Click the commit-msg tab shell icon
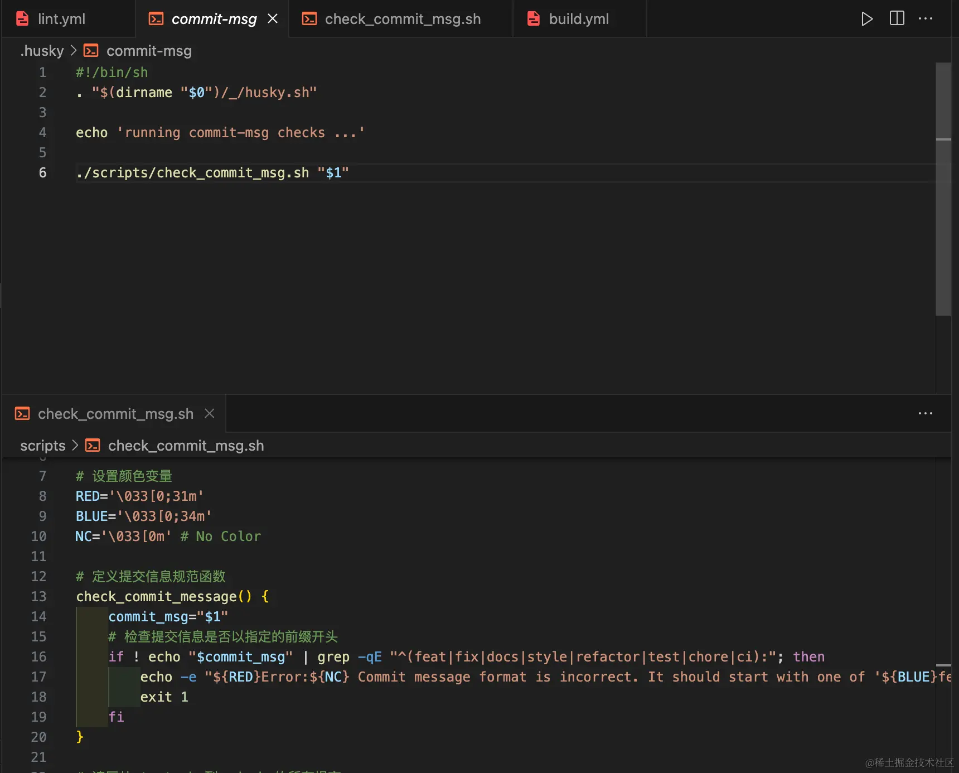This screenshot has height=773, width=959. tap(156, 19)
